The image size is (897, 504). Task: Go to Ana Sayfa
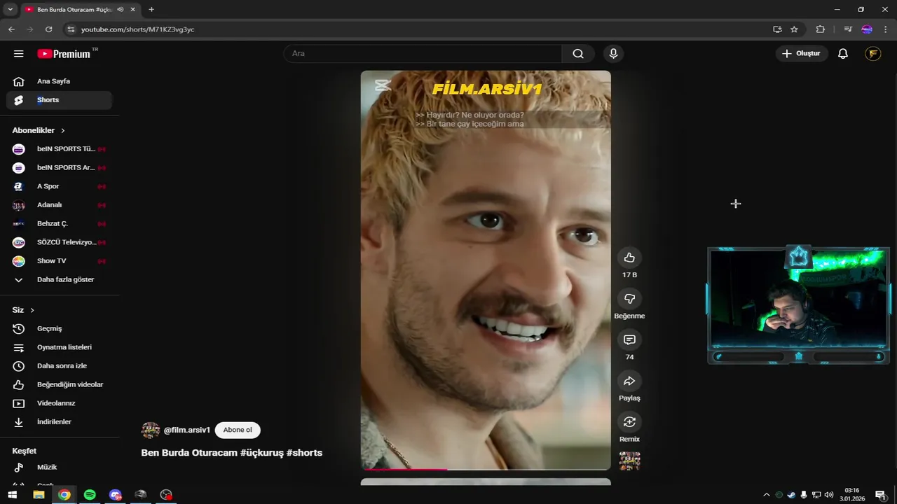pyautogui.click(x=60, y=81)
